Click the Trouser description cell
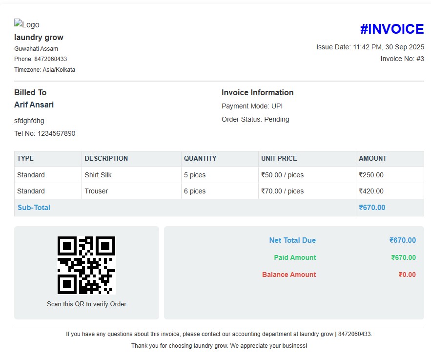Viewport: 431px width, 360px height. click(x=131, y=191)
